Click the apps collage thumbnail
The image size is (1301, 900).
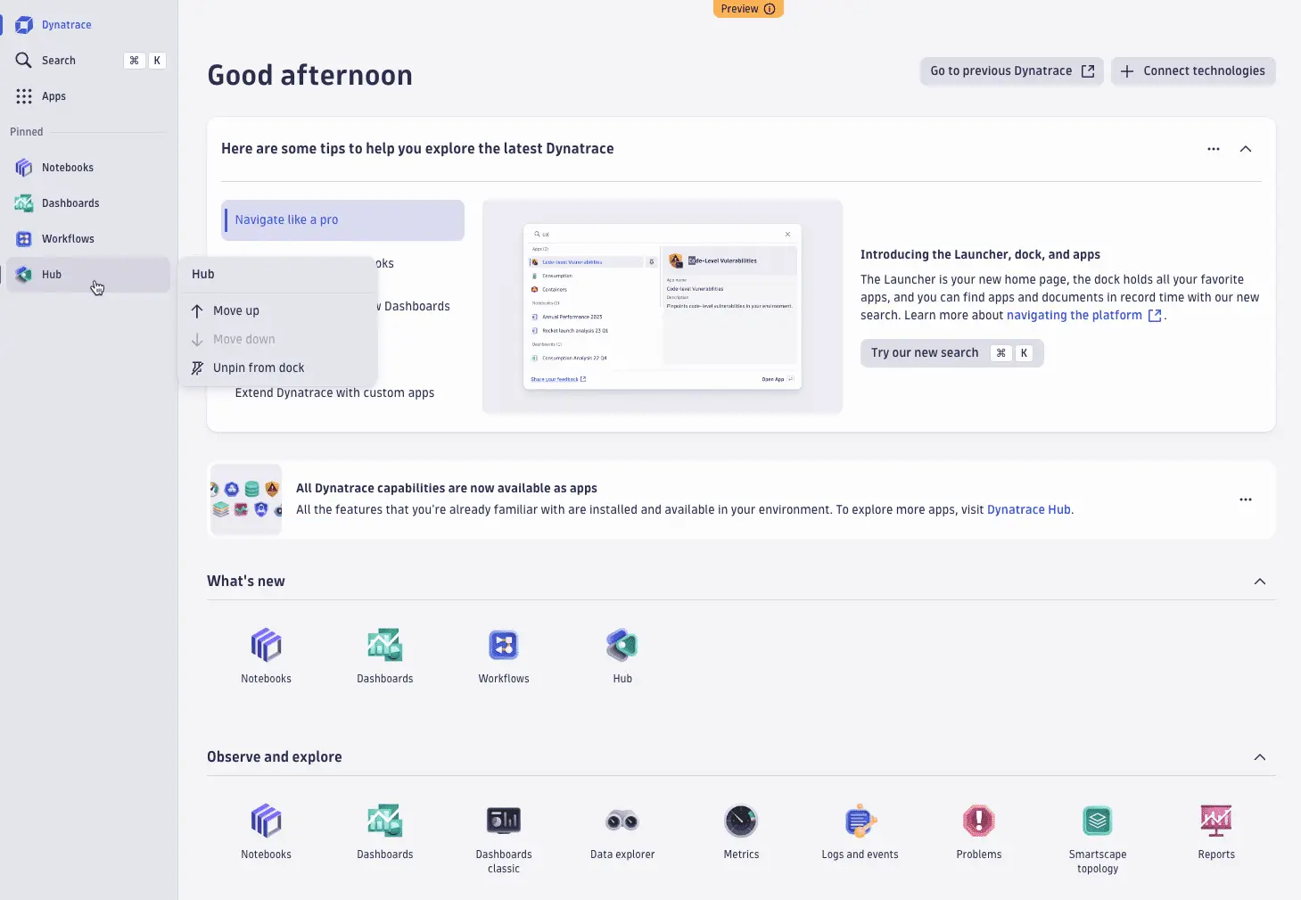[246, 500]
